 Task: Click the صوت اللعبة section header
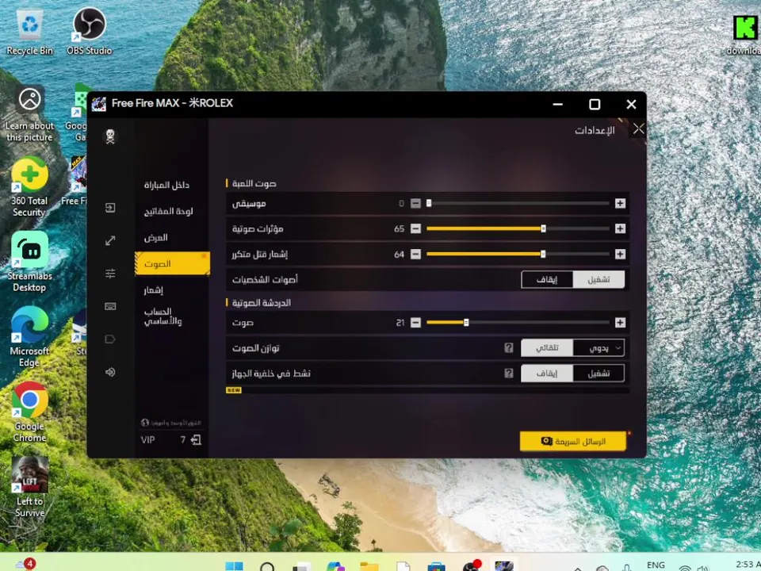point(254,183)
